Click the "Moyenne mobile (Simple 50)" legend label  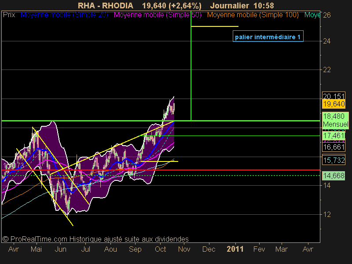tap(158, 15)
